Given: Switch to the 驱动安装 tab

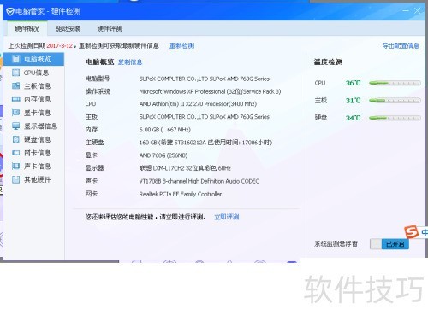Looking at the screenshot, I should [x=68, y=28].
